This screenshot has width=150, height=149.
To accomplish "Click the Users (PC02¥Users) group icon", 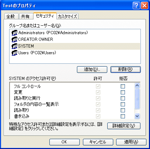I will (x=14, y=53).
